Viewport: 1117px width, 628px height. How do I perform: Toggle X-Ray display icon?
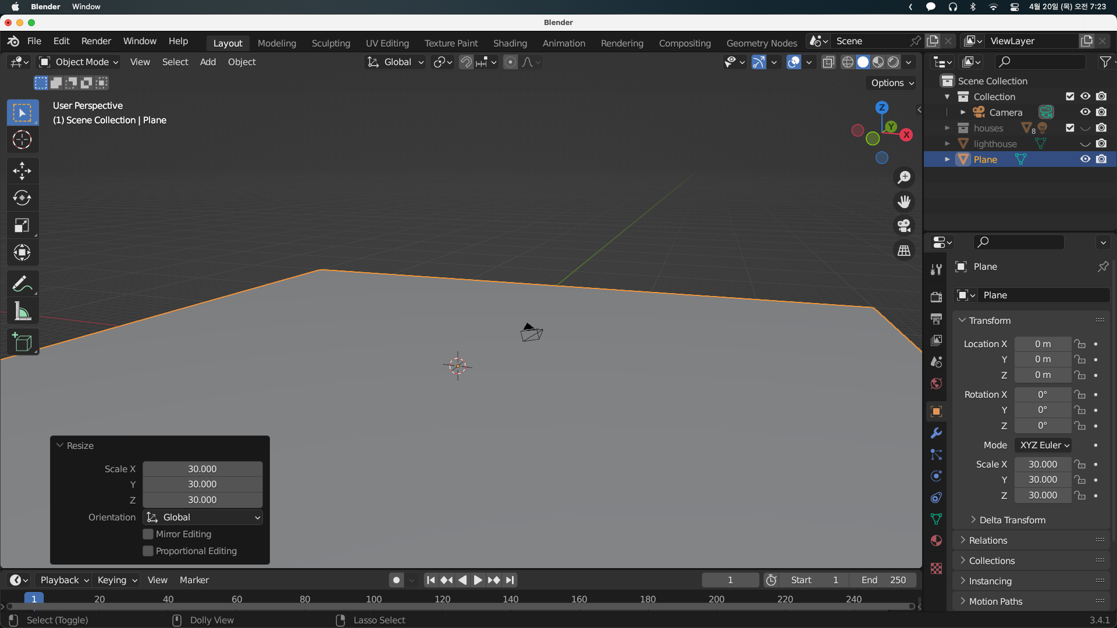coord(828,62)
